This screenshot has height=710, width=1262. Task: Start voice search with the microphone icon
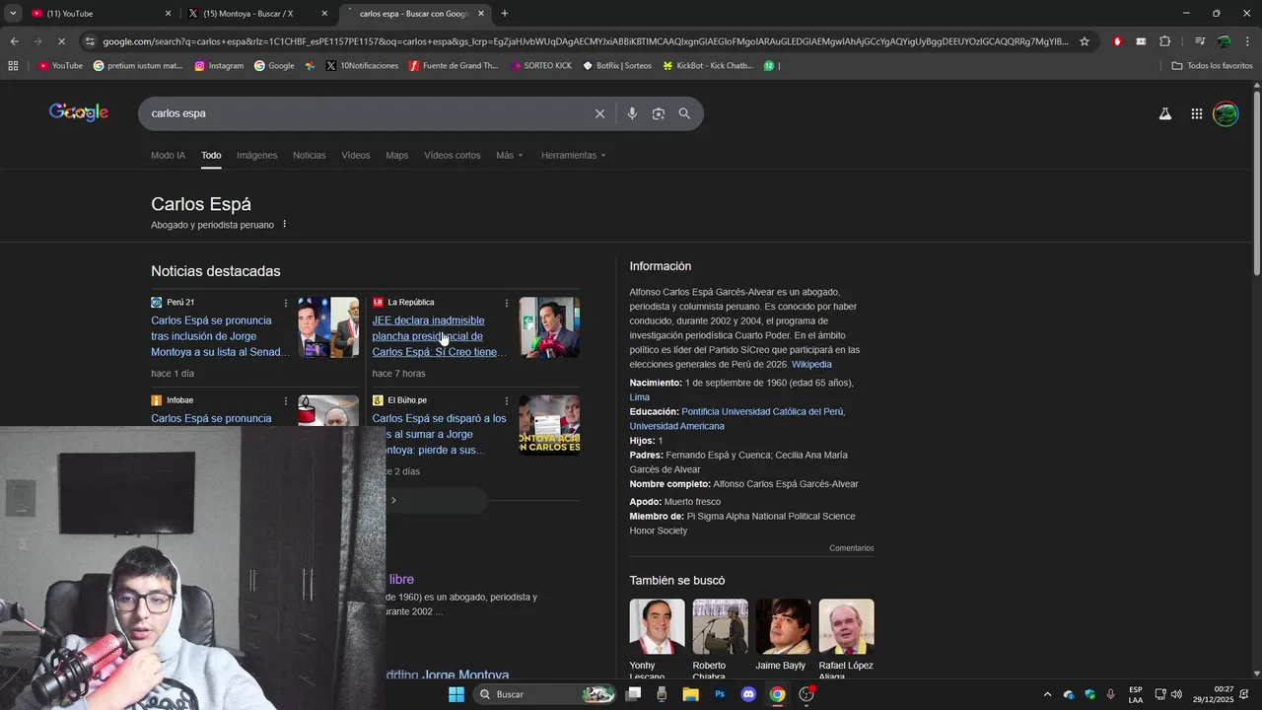(x=632, y=113)
